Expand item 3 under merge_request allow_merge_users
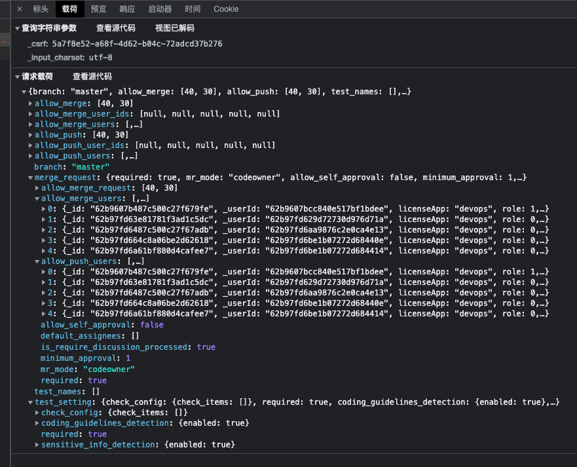Image resolution: width=577 pixels, height=467 pixels. (x=44, y=240)
